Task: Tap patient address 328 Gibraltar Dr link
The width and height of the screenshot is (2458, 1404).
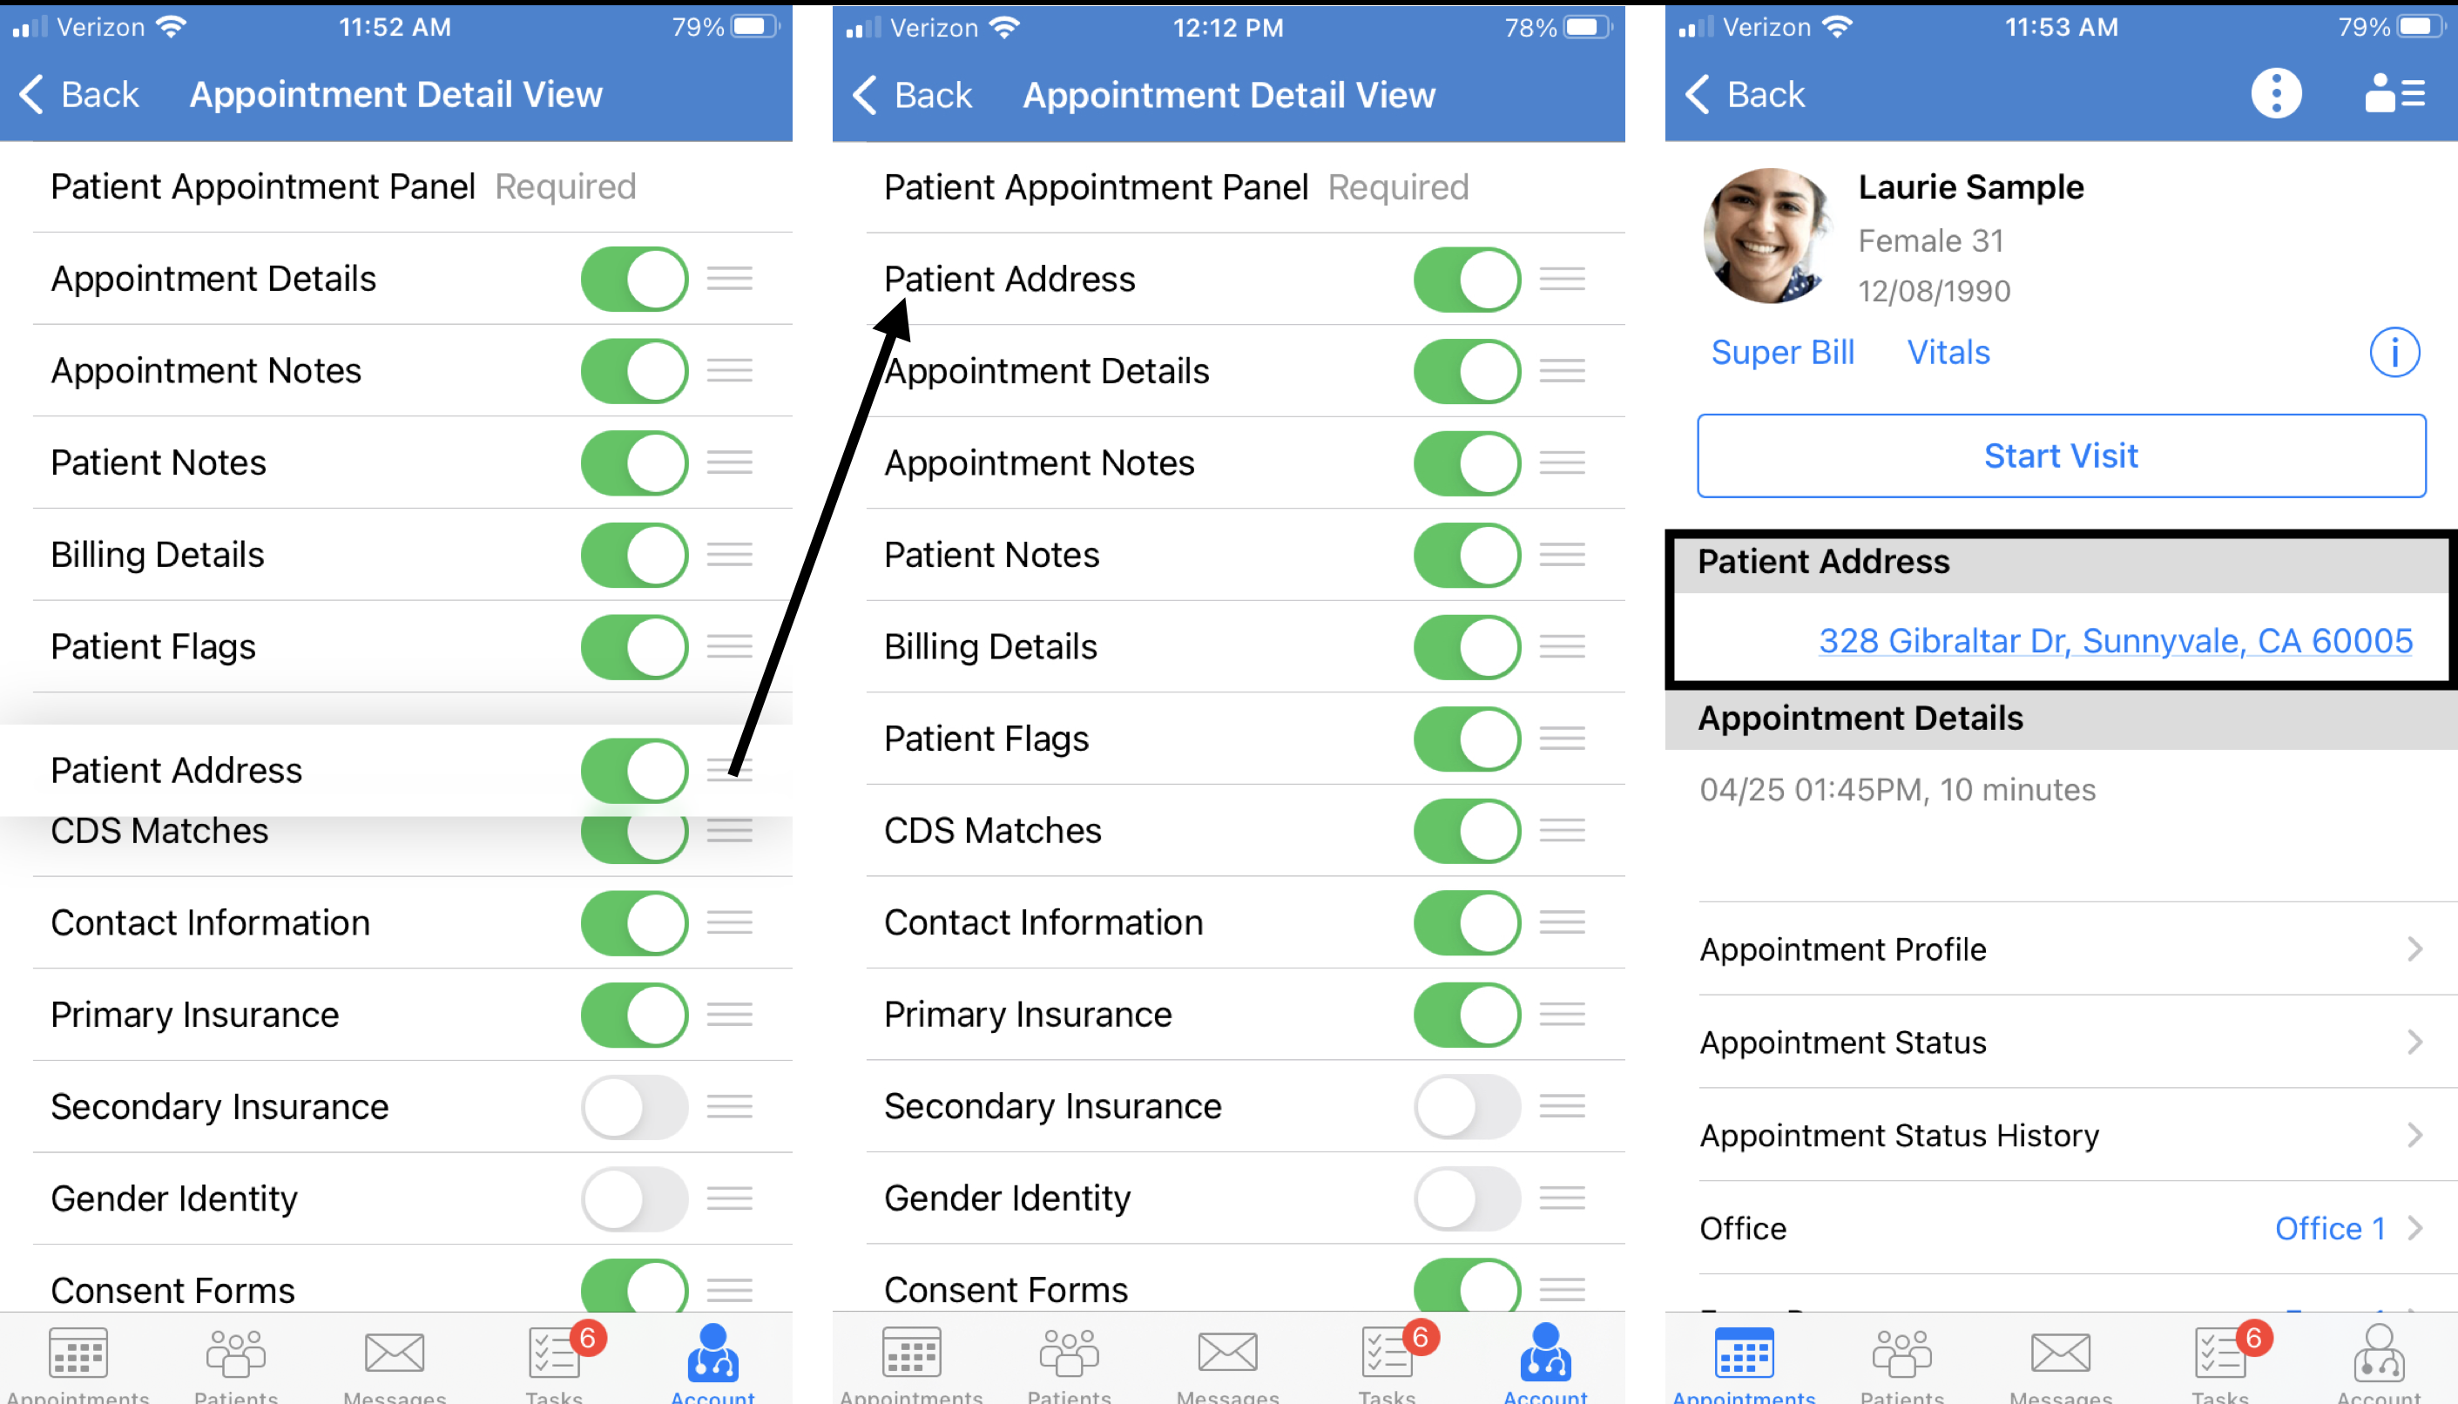Action: [2117, 638]
